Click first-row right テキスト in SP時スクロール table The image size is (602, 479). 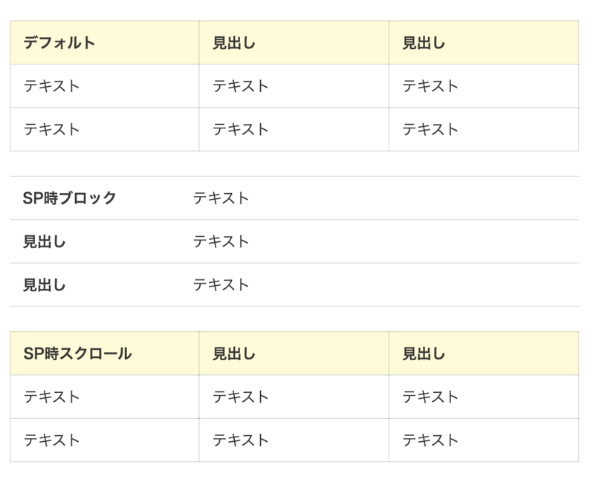430,397
